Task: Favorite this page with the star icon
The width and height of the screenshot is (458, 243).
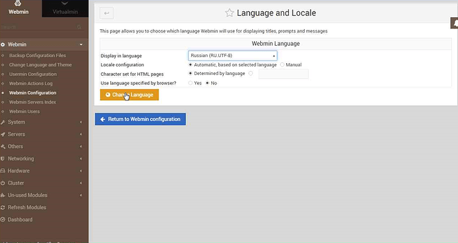Action: tap(229, 13)
